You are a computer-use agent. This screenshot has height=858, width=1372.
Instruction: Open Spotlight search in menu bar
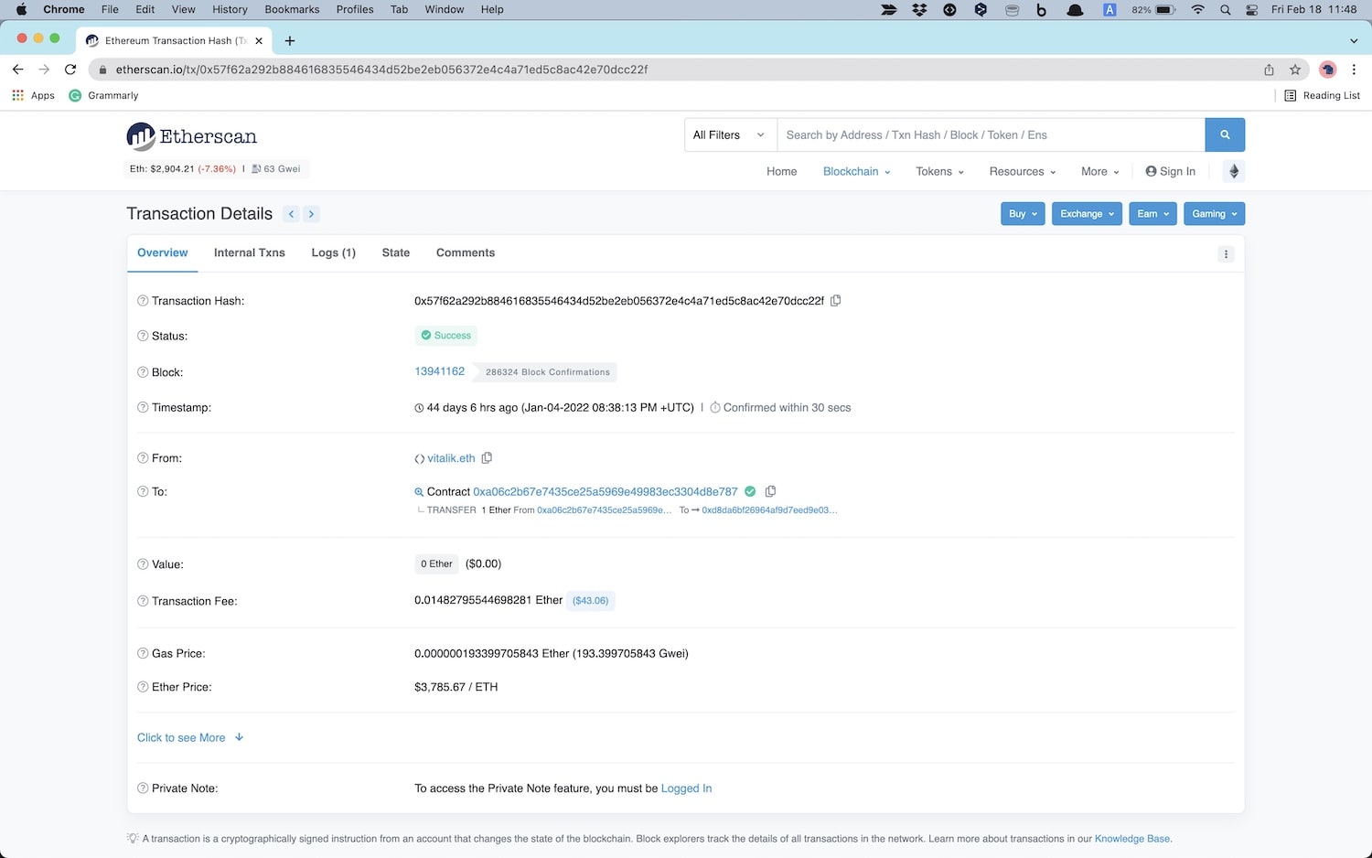(1225, 9)
